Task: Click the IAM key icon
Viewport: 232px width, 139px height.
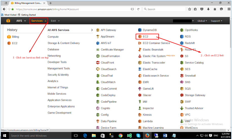Action: click(140, 102)
